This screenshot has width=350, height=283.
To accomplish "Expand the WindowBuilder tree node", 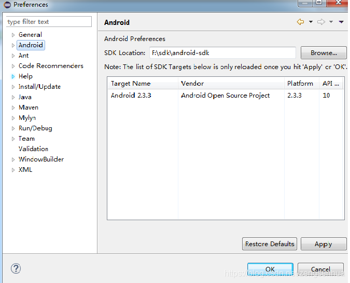I will point(13,159).
